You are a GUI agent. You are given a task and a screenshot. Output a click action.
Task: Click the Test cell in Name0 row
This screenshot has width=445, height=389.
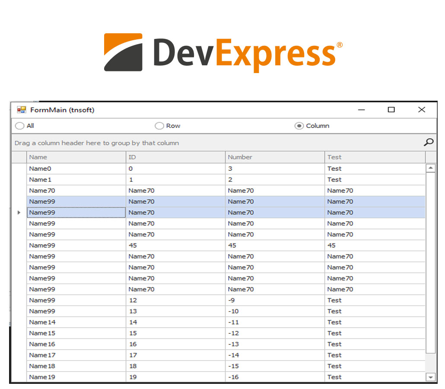[x=375, y=169]
